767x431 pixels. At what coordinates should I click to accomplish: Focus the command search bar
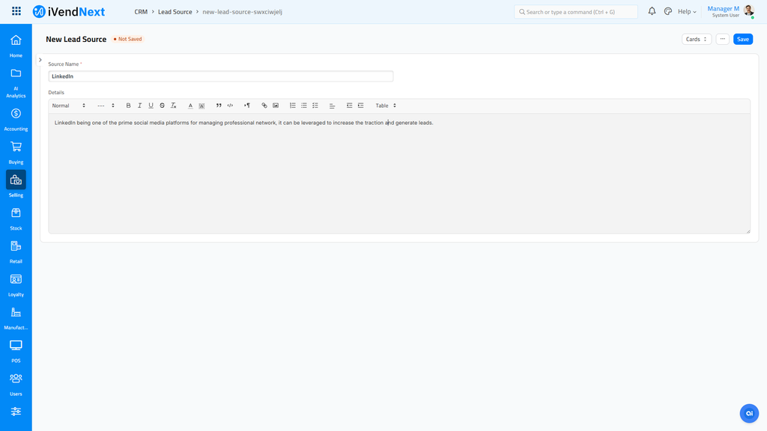[576, 12]
